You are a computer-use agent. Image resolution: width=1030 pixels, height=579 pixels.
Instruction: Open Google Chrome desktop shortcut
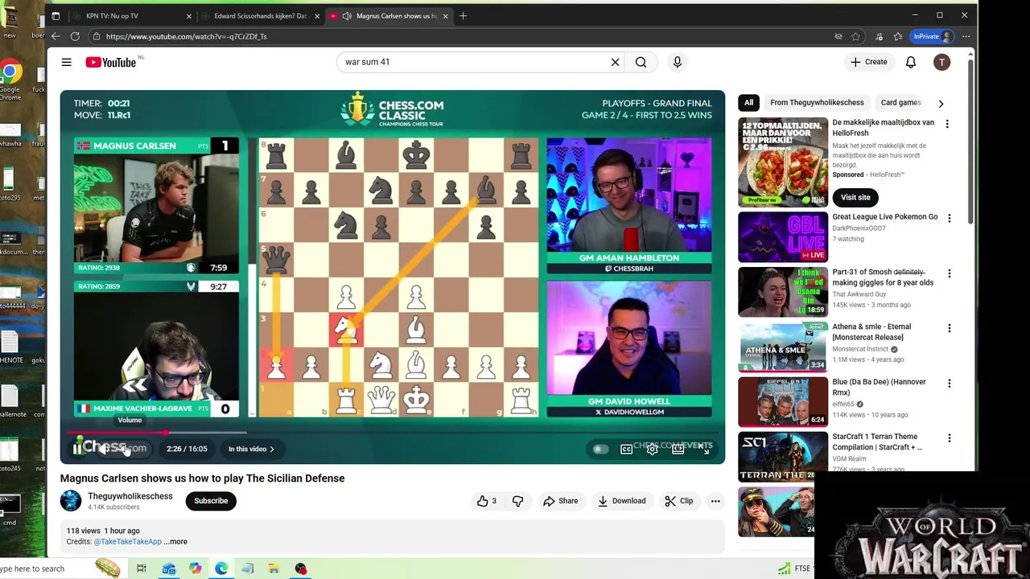coord(10,80)
